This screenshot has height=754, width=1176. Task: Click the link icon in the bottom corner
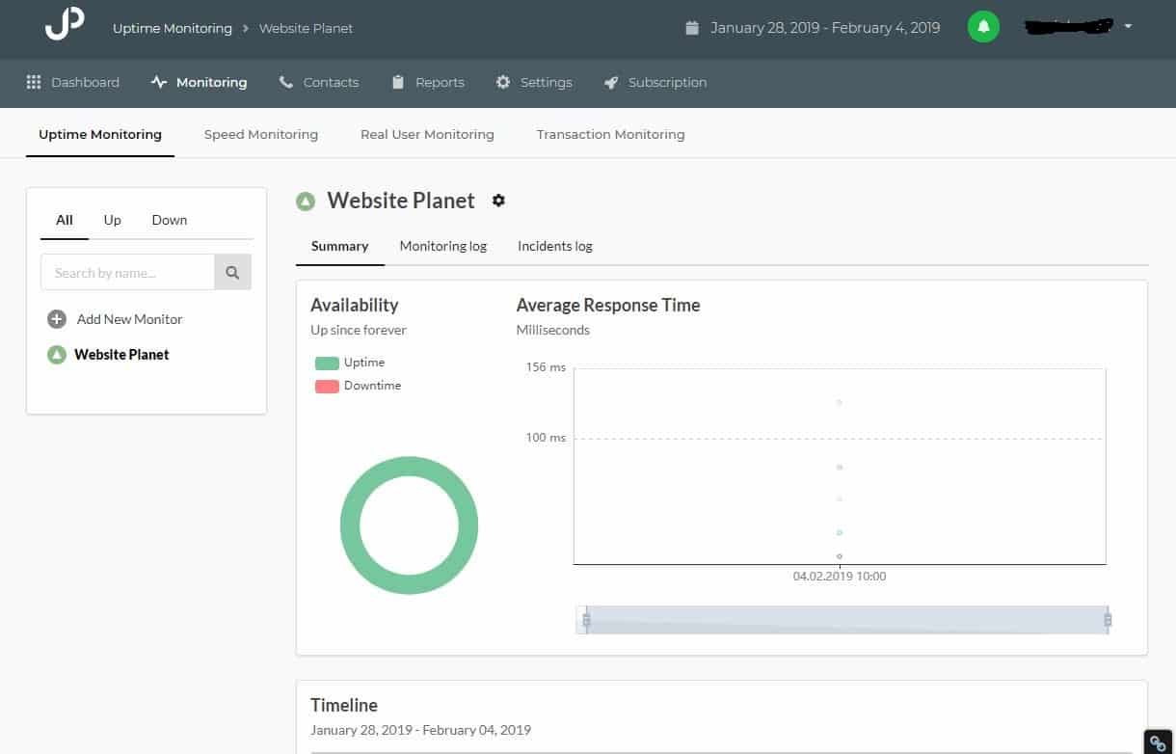1159,742
